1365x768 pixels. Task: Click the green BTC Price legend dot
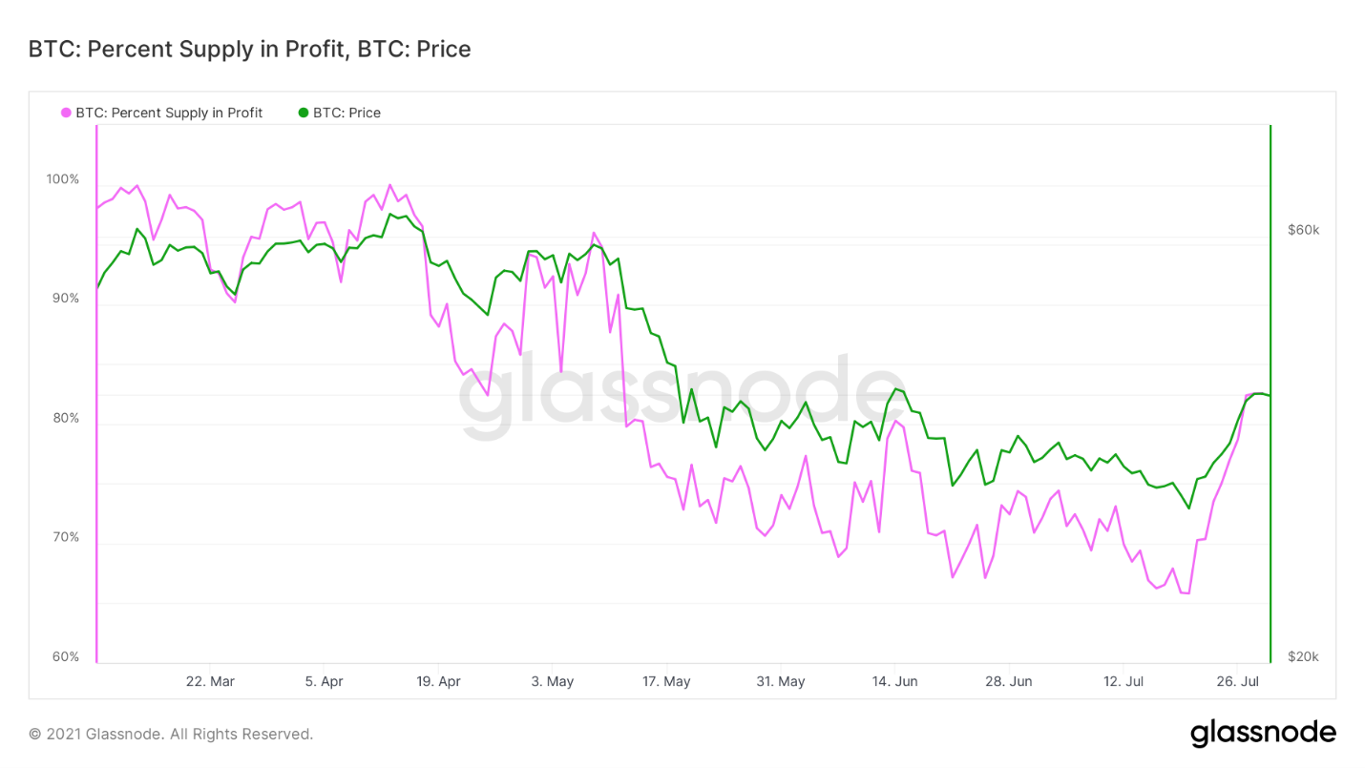tap(304, 113)
